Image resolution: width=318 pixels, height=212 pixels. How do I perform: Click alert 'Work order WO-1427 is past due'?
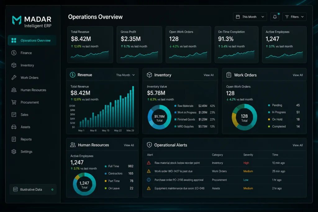(173, 171)
